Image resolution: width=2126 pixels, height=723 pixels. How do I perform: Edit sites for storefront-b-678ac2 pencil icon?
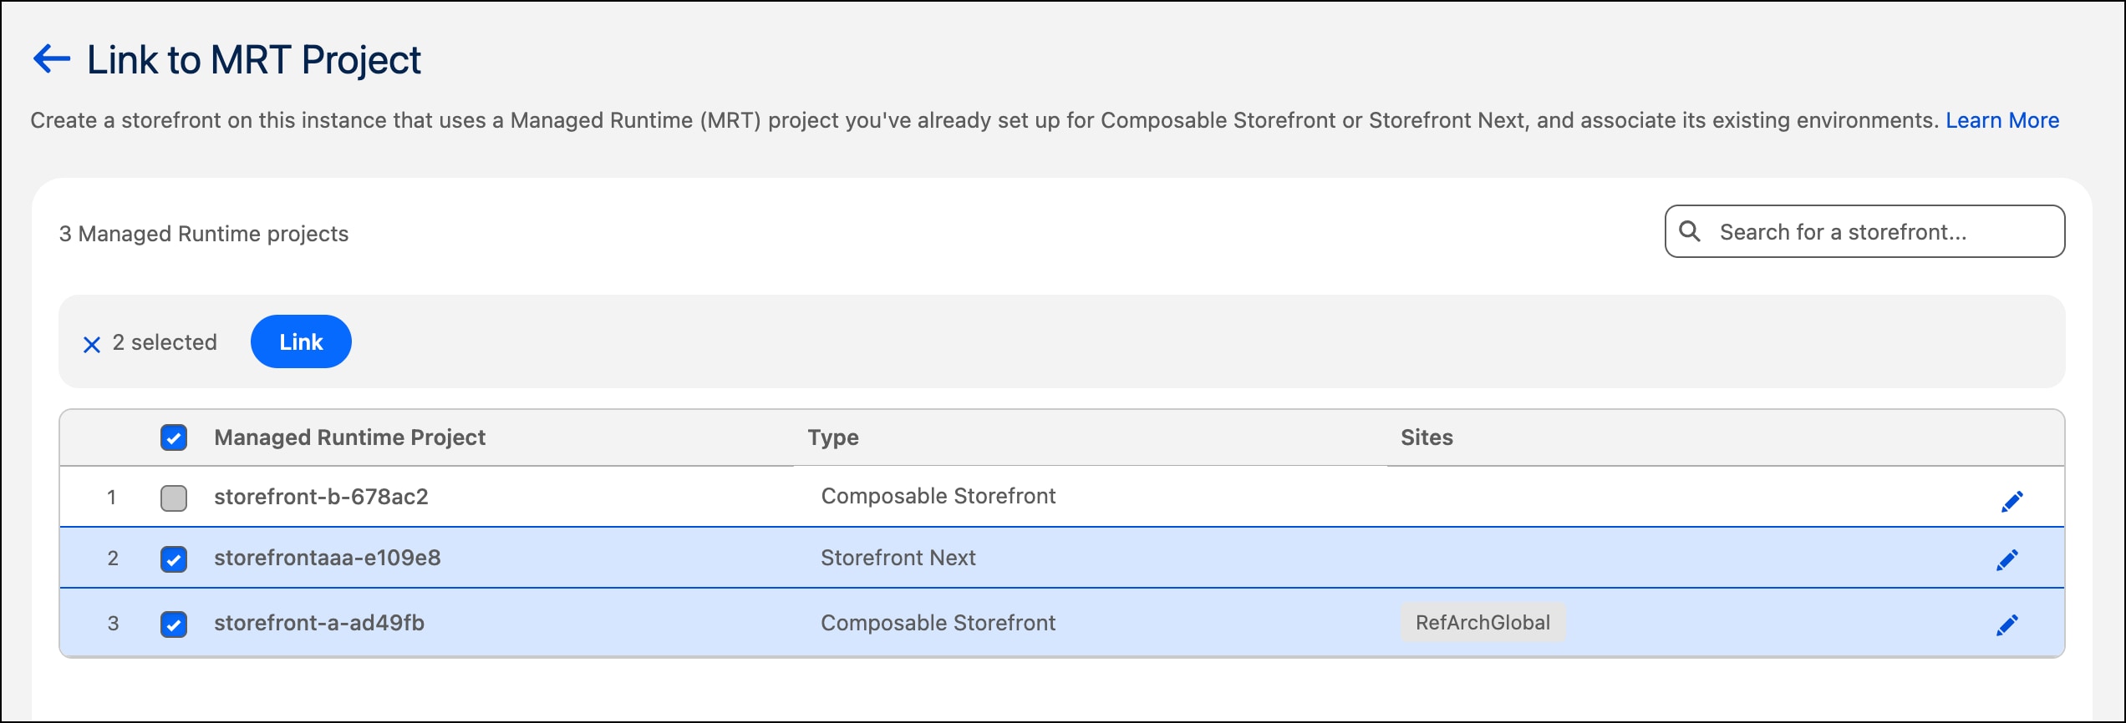click(2012, 501)
